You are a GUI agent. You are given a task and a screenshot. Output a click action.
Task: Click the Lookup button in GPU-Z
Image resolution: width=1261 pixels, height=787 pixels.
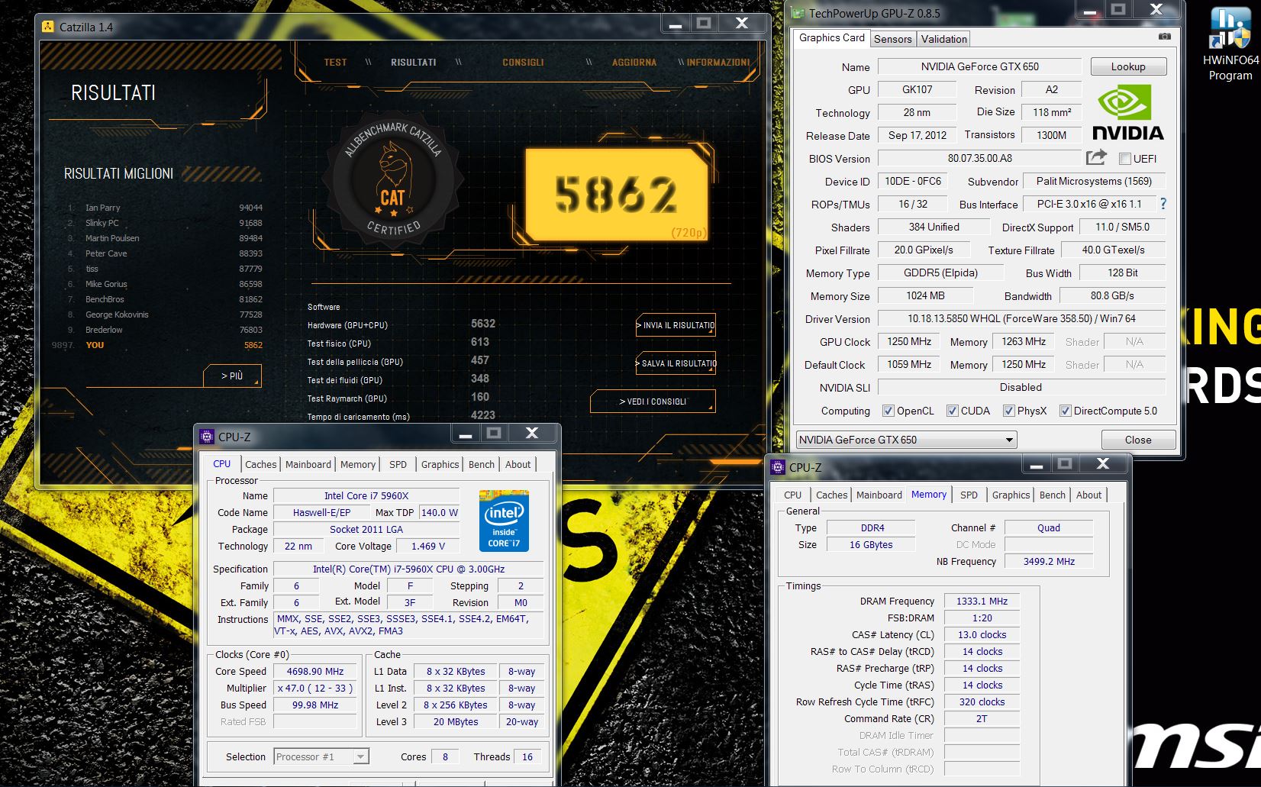[x=1128, y=66]
